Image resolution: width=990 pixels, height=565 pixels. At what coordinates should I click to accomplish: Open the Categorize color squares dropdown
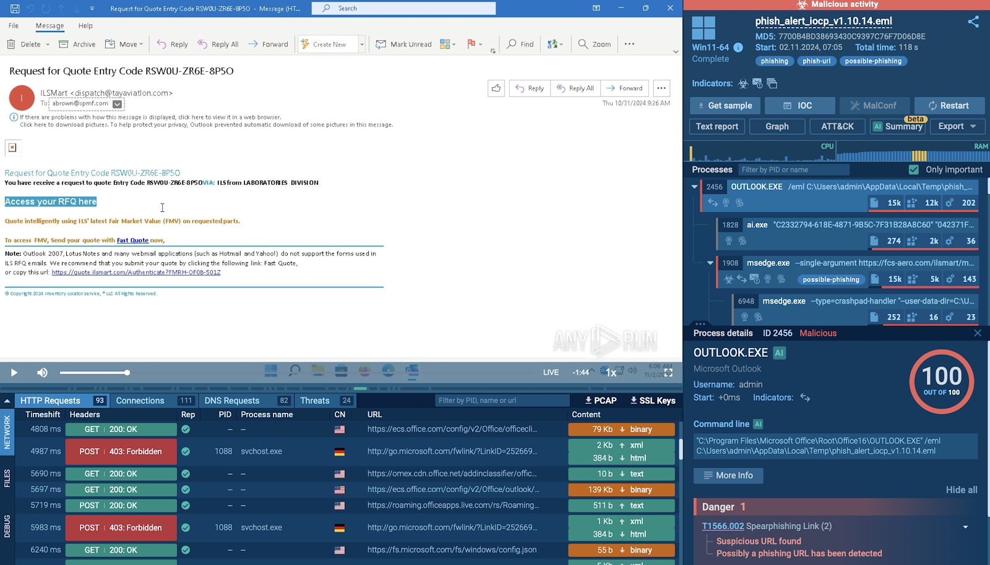(x=448, y=44)
